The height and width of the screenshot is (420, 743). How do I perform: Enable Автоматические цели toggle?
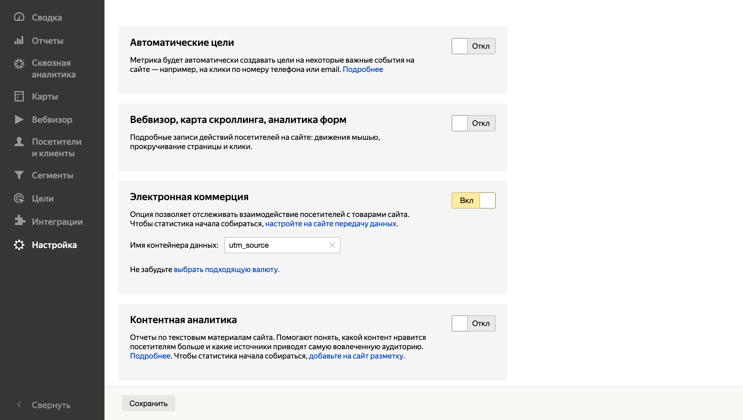pos(473,46)
